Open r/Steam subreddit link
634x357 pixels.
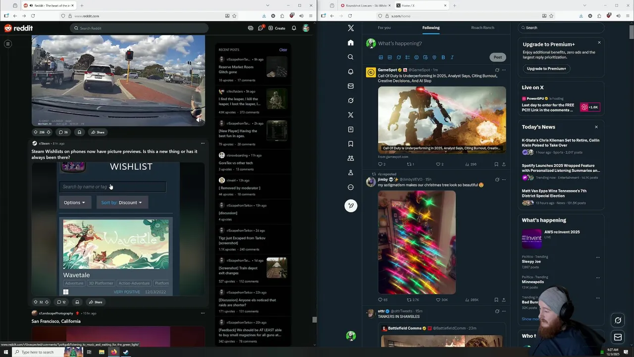point(44,143)
